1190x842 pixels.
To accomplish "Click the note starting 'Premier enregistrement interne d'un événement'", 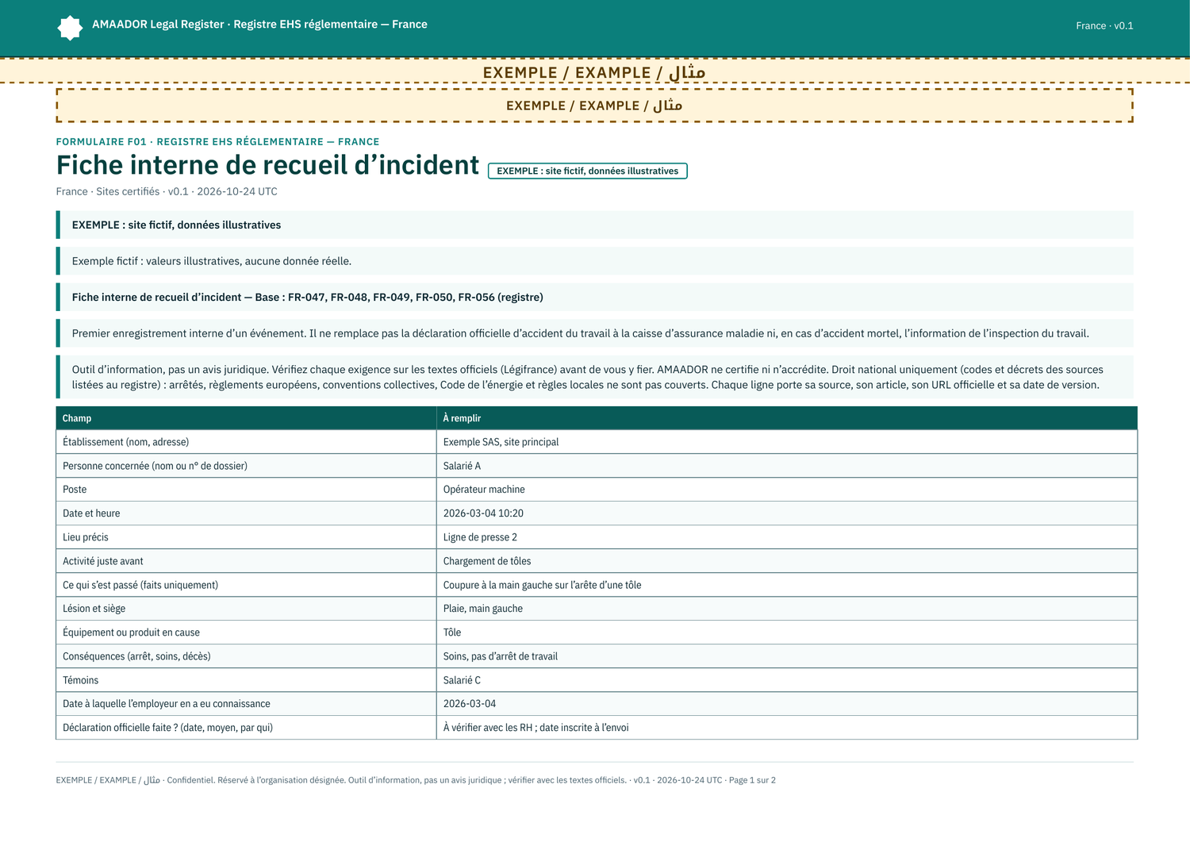I will 595,333.
